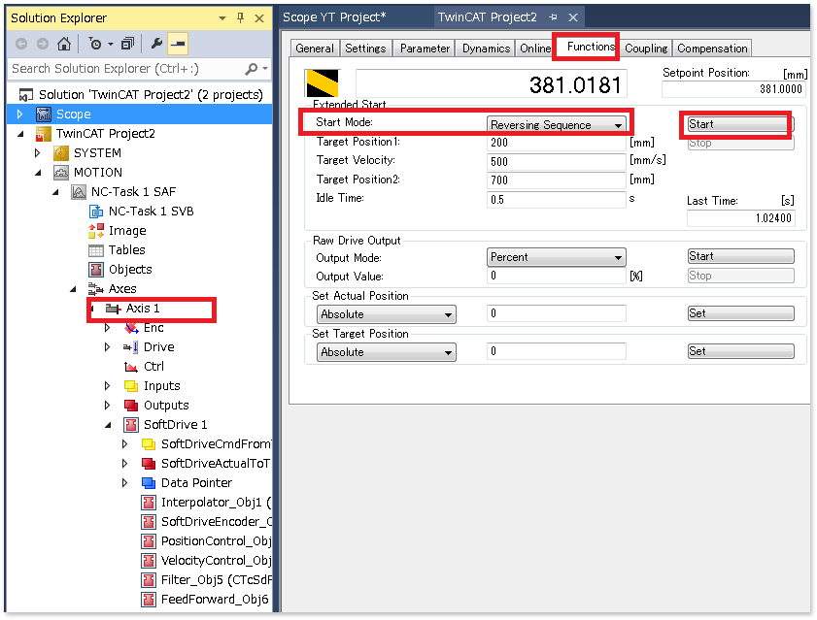Screen dimensions: 817x620
Task: Select the Inputs yellow icon
Action: (131, 386)
